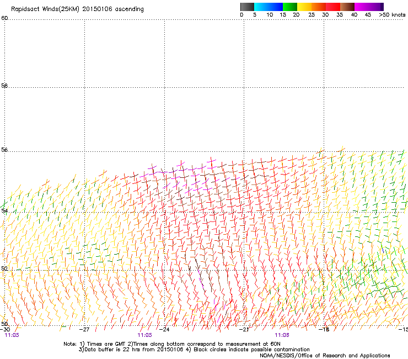
Task: Click the "Data buffer is 22 hrs" note line
Action: coord(194,350)
